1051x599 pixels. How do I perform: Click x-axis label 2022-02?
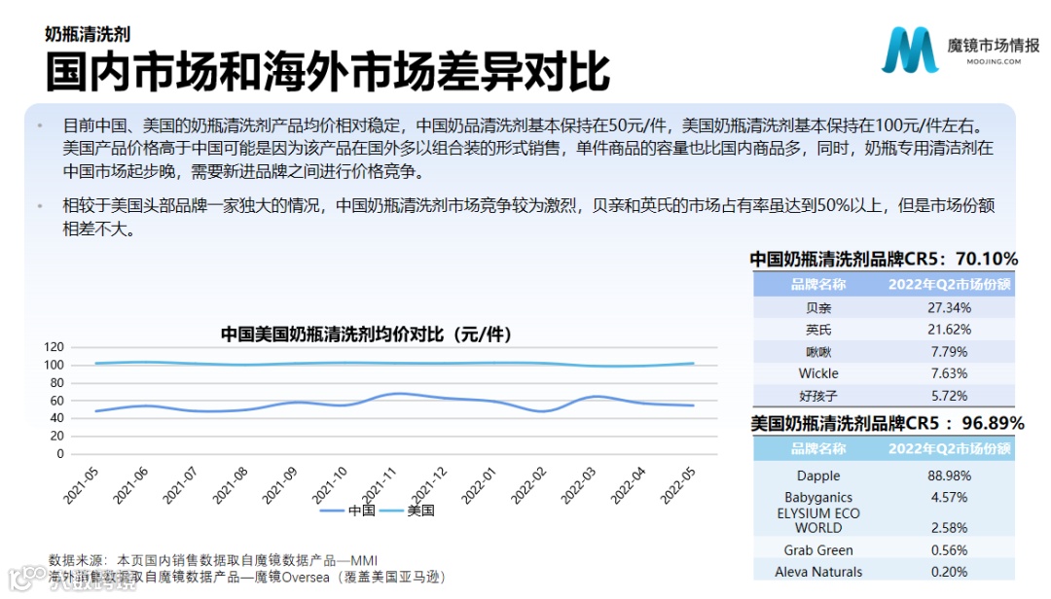click(x=528, y=485)
